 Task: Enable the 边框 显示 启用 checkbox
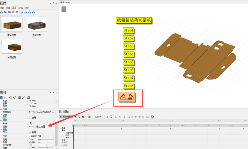[30, 117]
